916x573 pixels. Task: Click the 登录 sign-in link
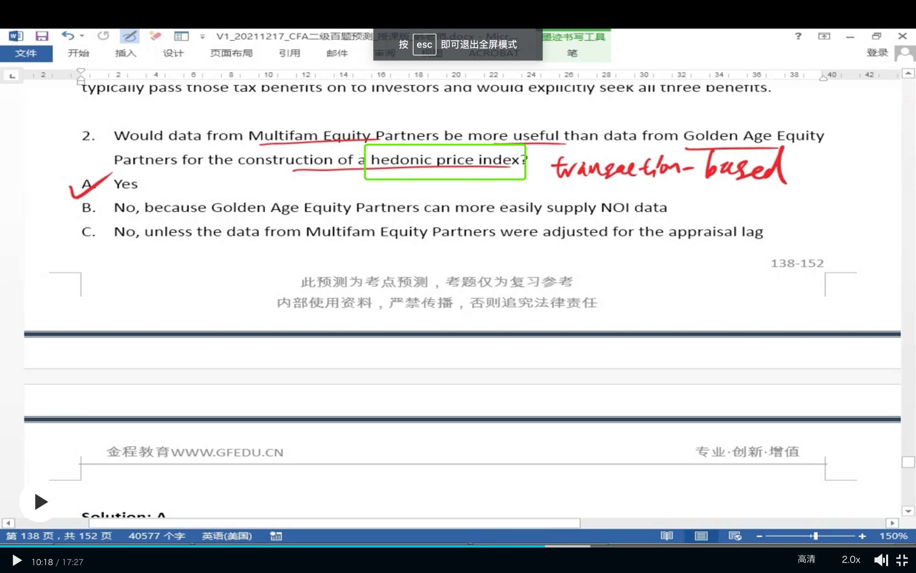(x=877, y=53)
